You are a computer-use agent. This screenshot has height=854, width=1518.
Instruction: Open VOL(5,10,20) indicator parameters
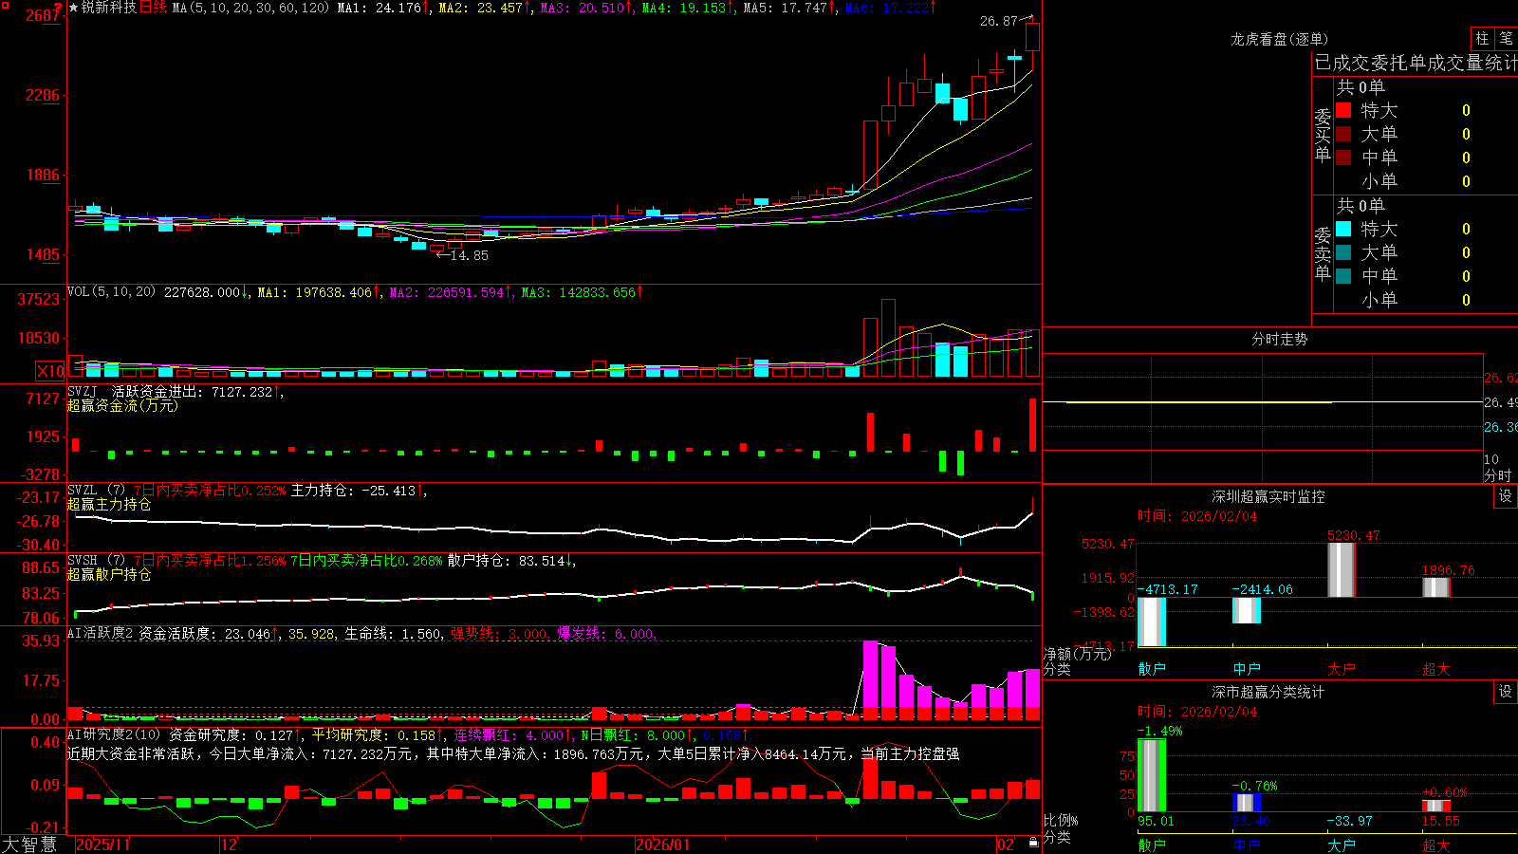111,292
